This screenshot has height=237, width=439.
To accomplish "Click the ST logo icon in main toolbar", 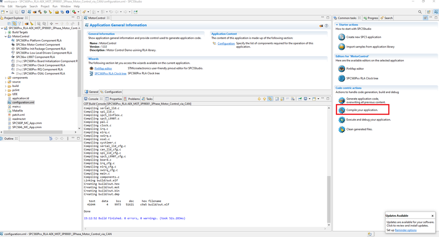I will 29,12.
